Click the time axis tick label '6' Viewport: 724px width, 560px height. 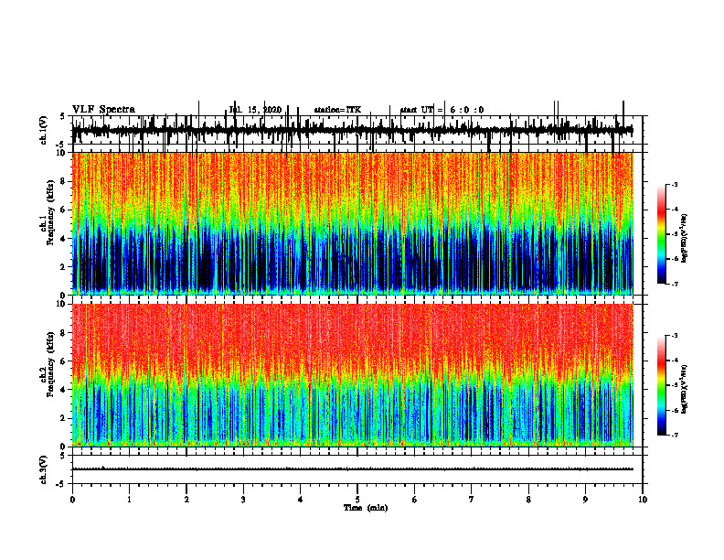415,500
